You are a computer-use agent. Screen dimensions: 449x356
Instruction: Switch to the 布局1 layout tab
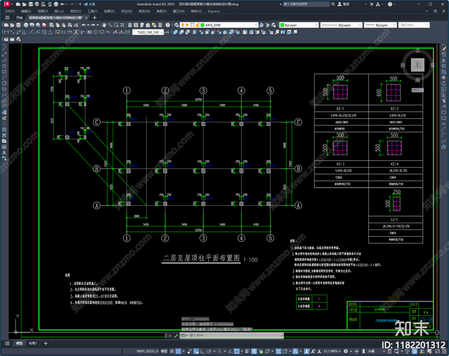pos(33,343)
